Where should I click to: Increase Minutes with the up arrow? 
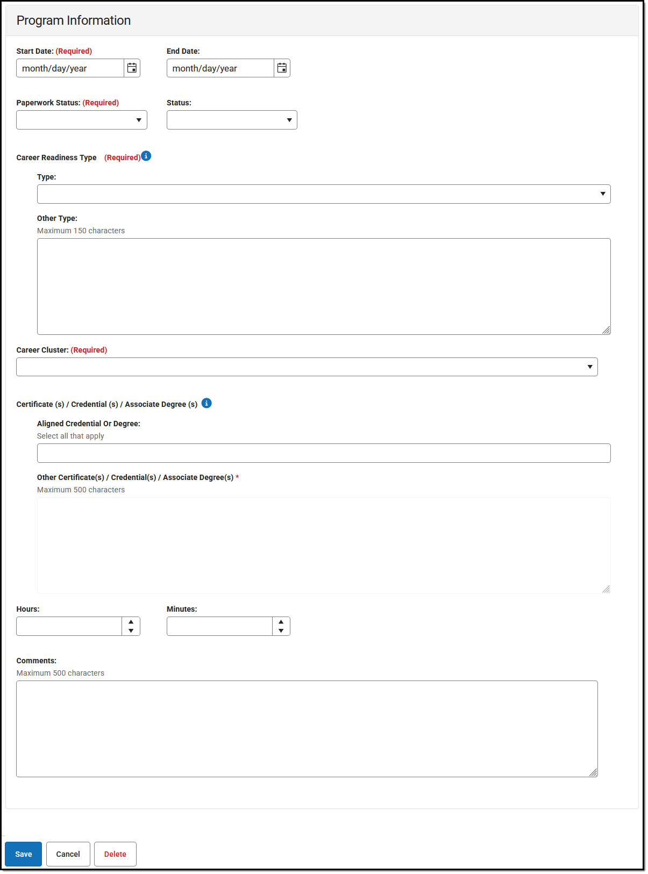[x=281, y=622]
